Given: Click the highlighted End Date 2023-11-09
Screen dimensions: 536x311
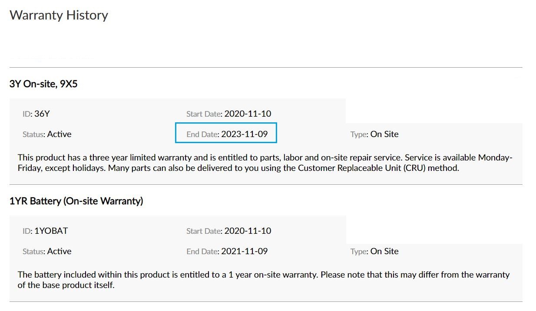Looking at the screenshot, I should coord(244,134).
